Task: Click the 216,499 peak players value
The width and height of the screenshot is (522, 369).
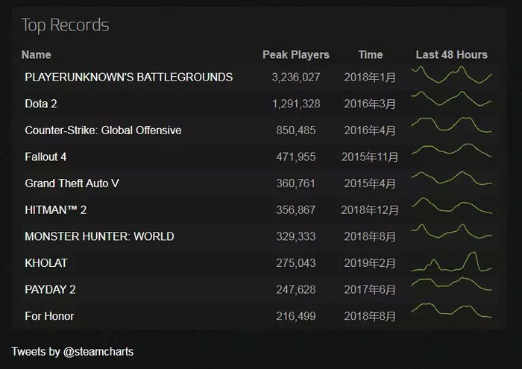Action: tap(295, 316)
